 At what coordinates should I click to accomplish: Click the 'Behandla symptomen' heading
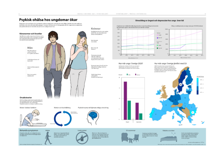(x=29, y=130)
